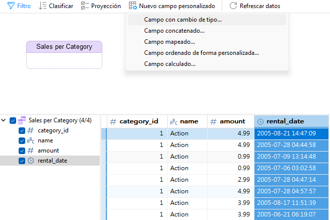Click the hash icon in category_id column header
This screenshot has width=330, height=220.
(x=113, y=121)
